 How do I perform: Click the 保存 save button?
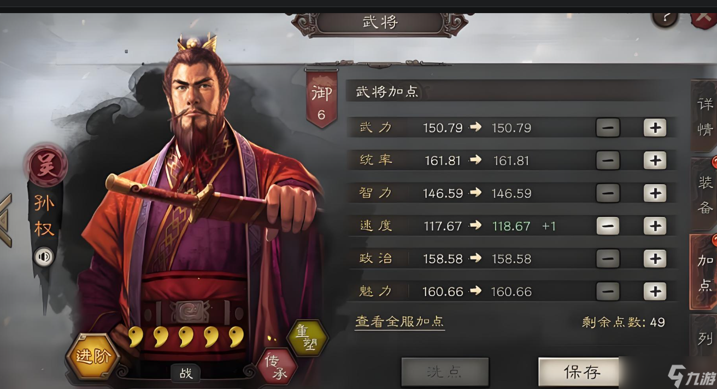pyautogui.click(x=583, y=373)
